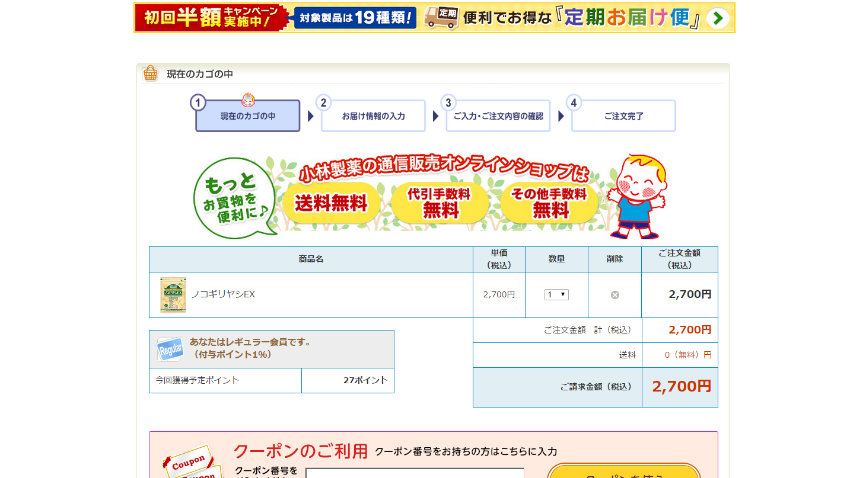Click the ご注文金額 計（税込）label
The image size is (866, 478).
[x=590, y=330]
